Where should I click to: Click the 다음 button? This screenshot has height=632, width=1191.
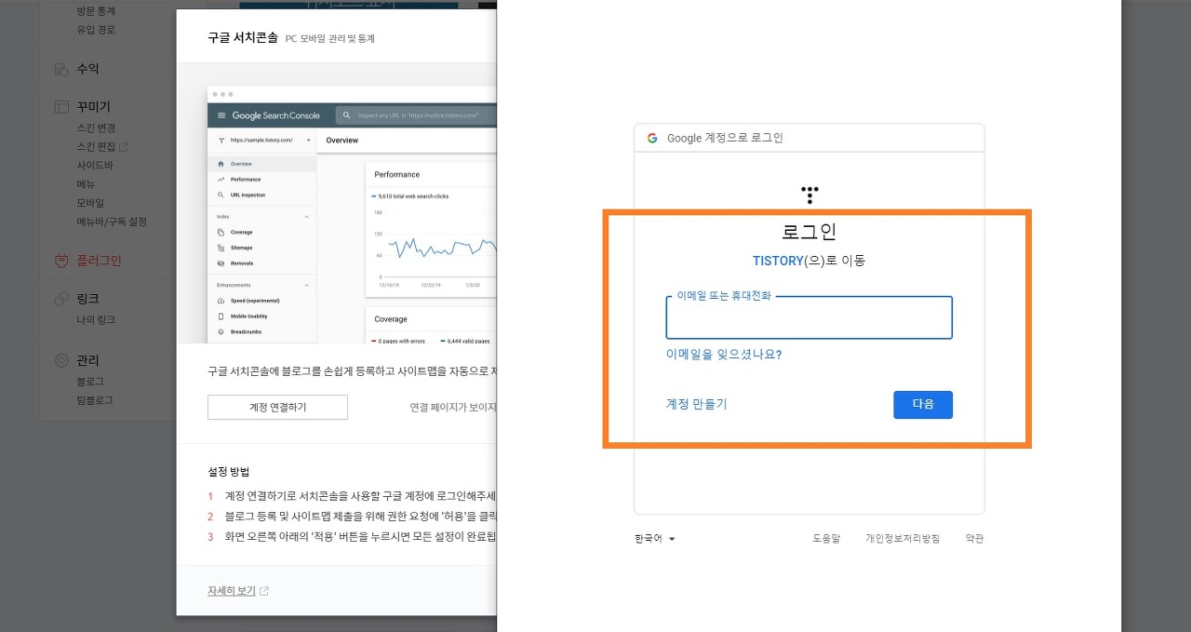pyautogui.click(x=923, y=405)
